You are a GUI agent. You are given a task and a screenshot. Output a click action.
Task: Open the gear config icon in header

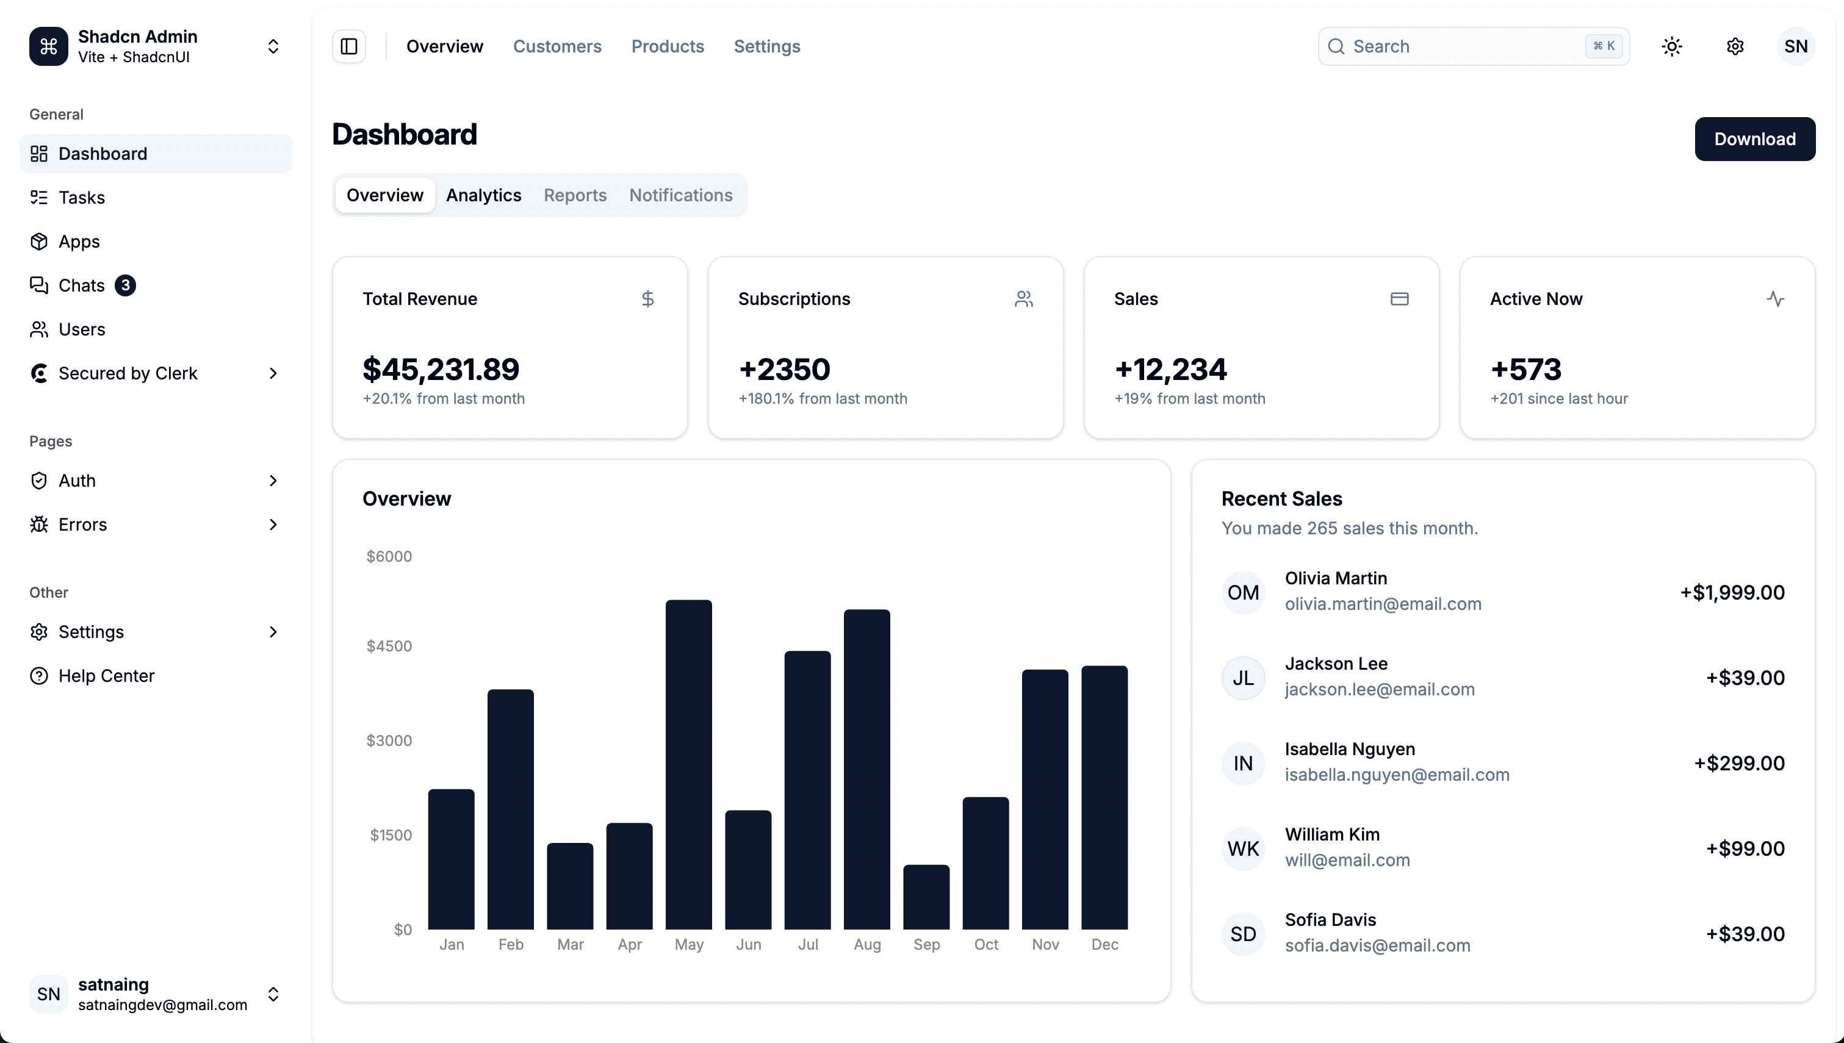(x=1735, y=46)
